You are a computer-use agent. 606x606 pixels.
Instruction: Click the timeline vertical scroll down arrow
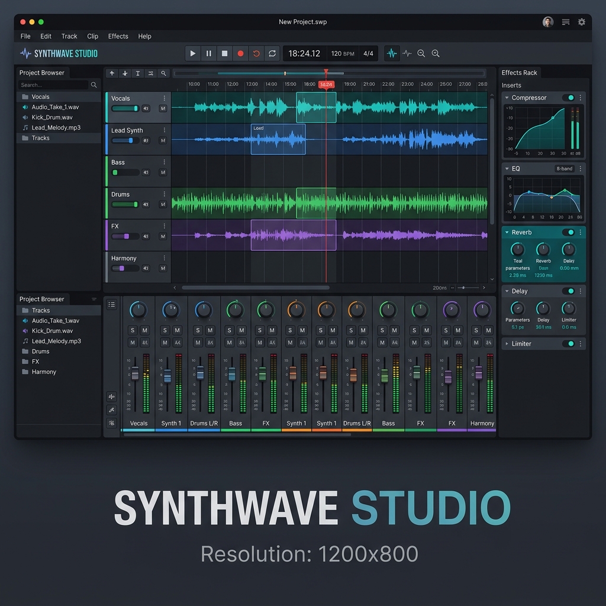pyautogui.click(x=492, y=279)
